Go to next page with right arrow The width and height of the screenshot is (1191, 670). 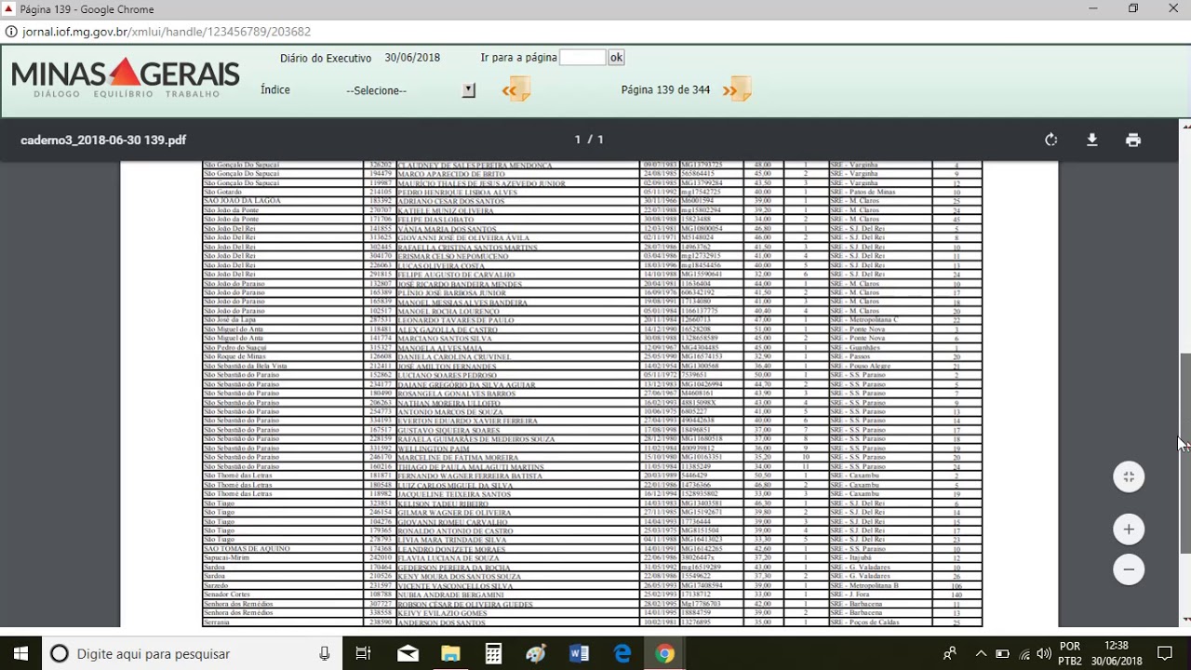[736, 90]
